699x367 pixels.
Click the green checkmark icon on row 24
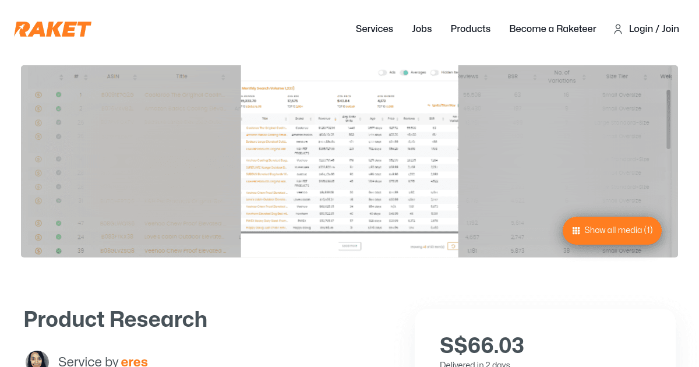click(58, 237)
